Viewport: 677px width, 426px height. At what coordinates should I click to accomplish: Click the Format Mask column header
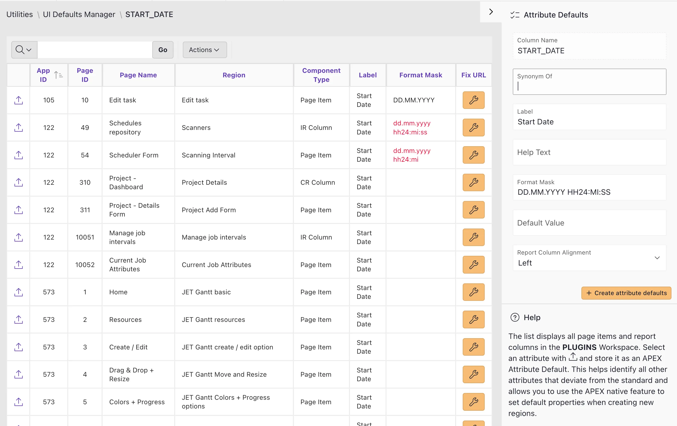[x=421, y=75]
